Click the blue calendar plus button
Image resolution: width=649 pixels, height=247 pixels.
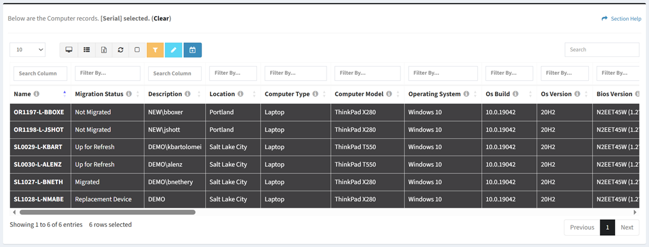193,49
